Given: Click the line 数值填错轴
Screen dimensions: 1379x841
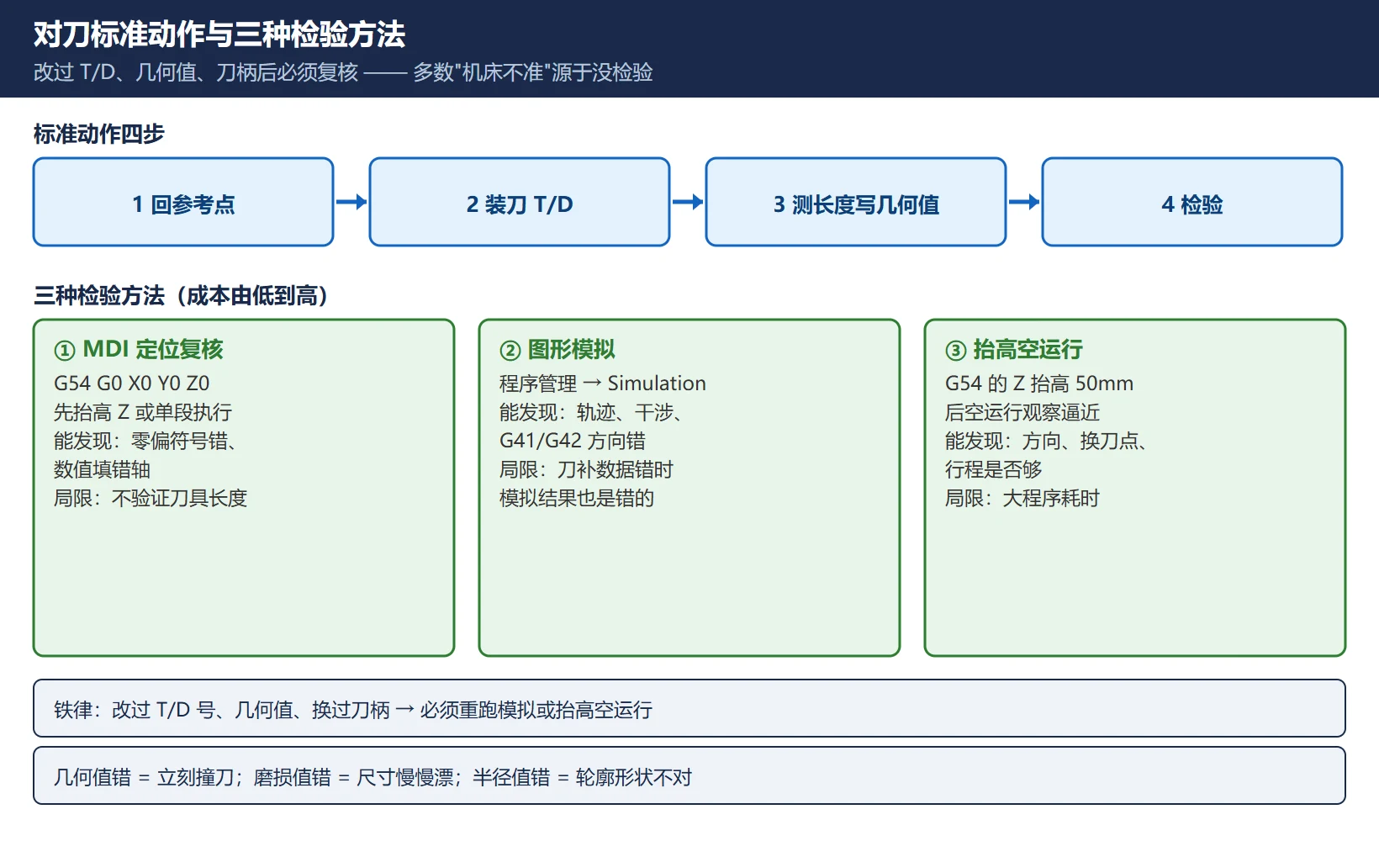Looking at the screenshot, I should pyautogui.click(x=102, y=469).
